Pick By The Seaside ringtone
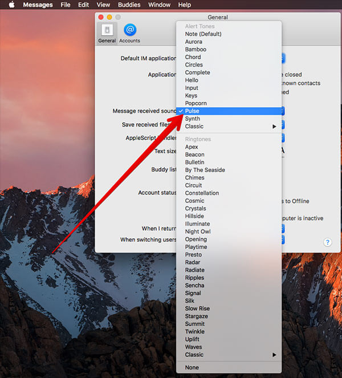Screen dimensions: 342x378 (x=229, y=170)
